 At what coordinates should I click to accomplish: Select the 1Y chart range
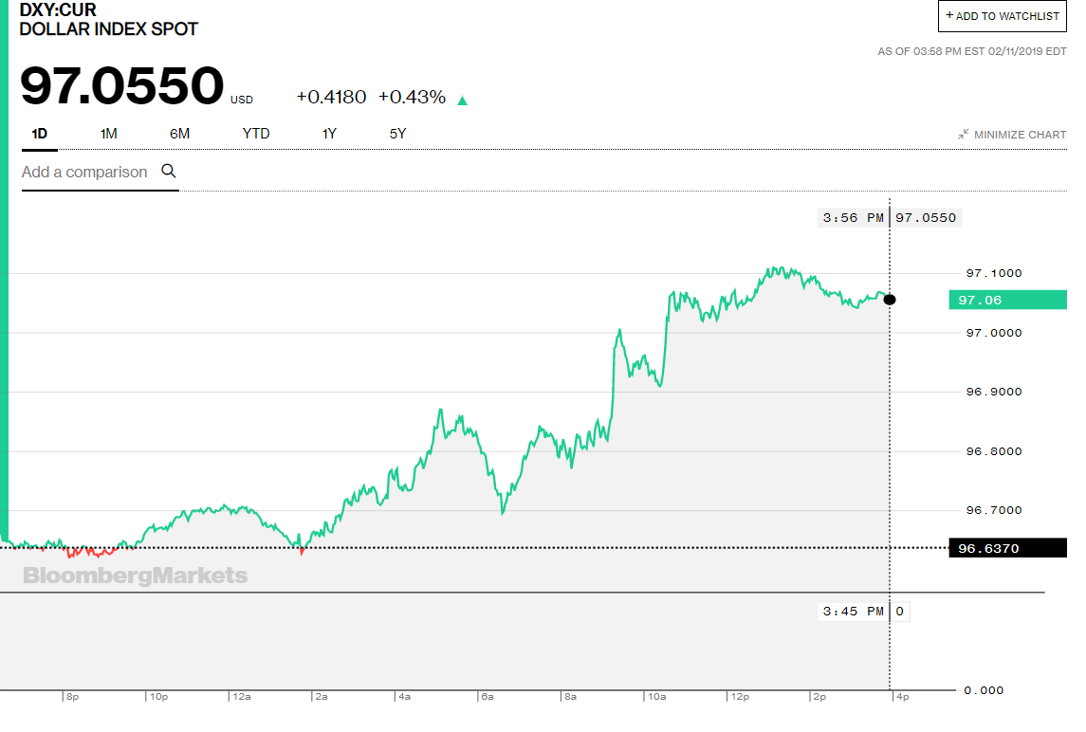[329, 134]
